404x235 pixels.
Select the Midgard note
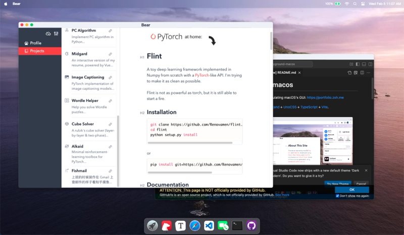tap(89, 59)
